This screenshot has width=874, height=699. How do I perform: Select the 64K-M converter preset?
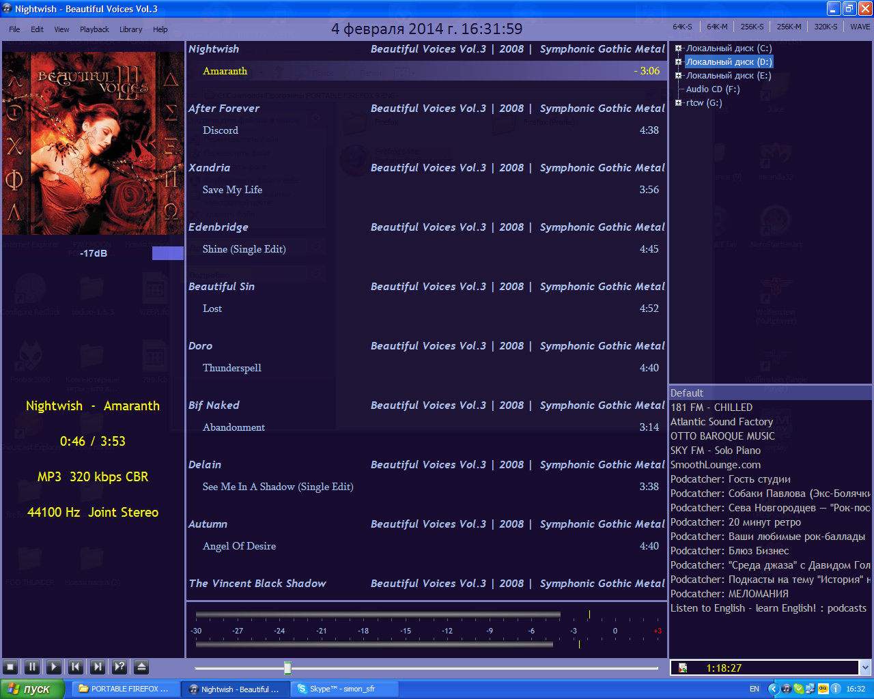tap(716, 27)
